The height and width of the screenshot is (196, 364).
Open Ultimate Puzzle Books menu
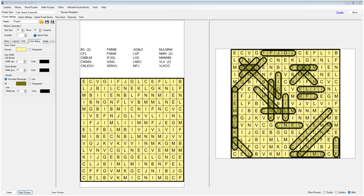[78, 7]
